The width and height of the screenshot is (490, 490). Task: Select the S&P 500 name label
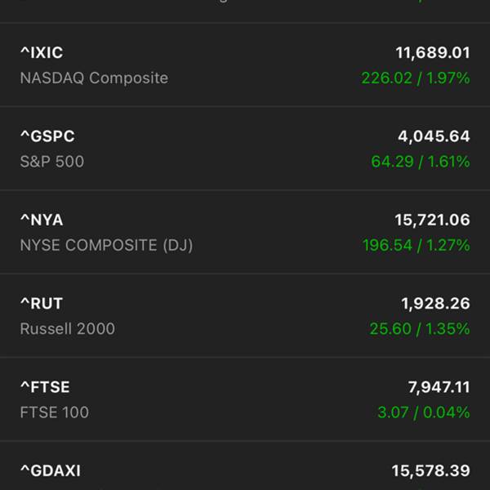(52, 162)
